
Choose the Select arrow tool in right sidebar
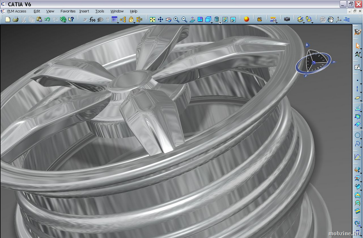(358, 46)
